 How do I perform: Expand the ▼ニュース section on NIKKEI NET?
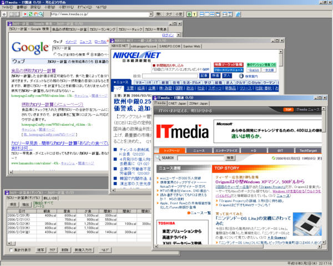pyautogui.click(x=121, y=82)
